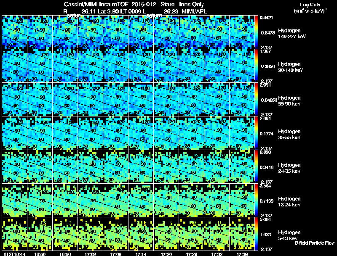Click the Cassini/MIMI Inca mTOF title text
This screenshot has height=256, width=337.
point(96,4)
